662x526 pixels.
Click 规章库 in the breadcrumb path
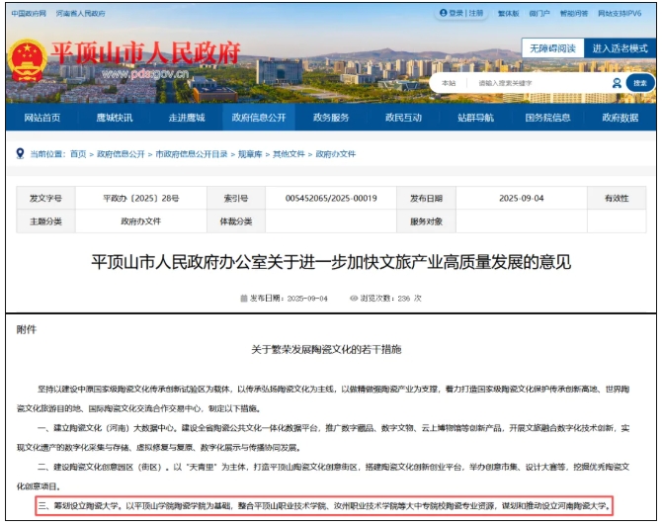click(x=248, y=154)
